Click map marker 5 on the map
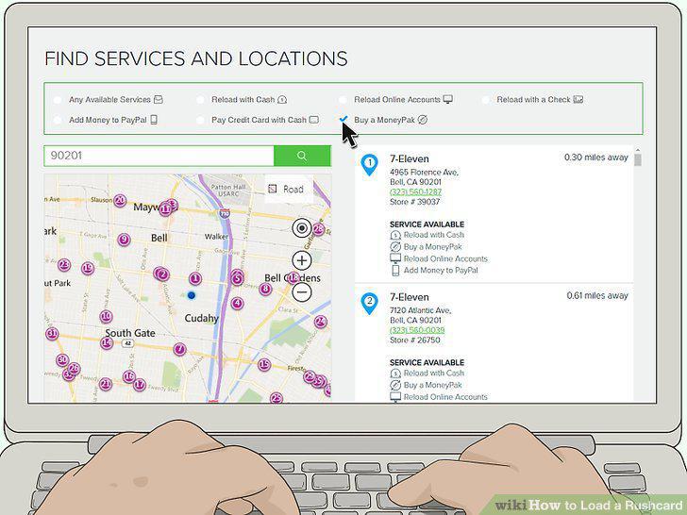 coord(237,278)
